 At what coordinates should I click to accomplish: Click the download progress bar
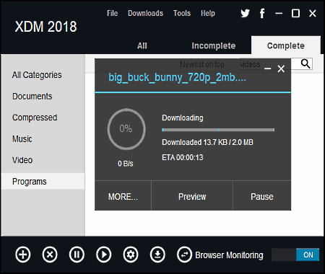tap(218, 130)
